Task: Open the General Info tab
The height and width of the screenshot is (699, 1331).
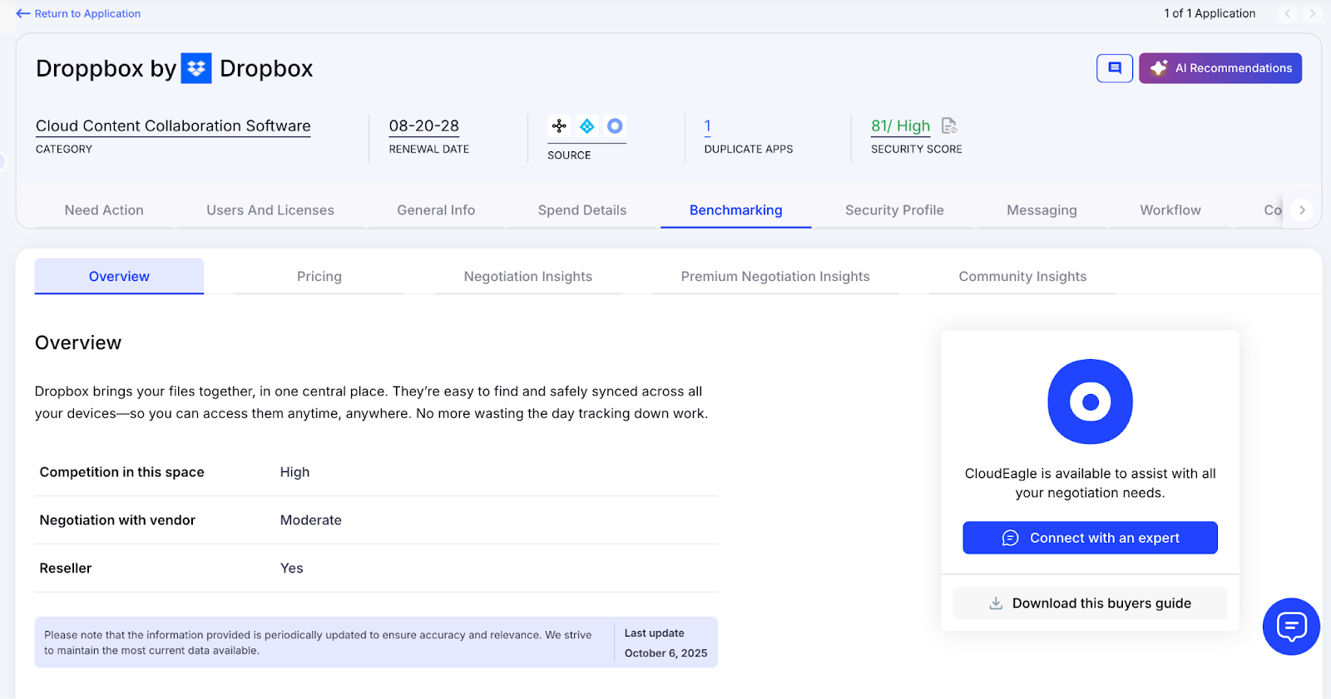Action: pos(436,210)
